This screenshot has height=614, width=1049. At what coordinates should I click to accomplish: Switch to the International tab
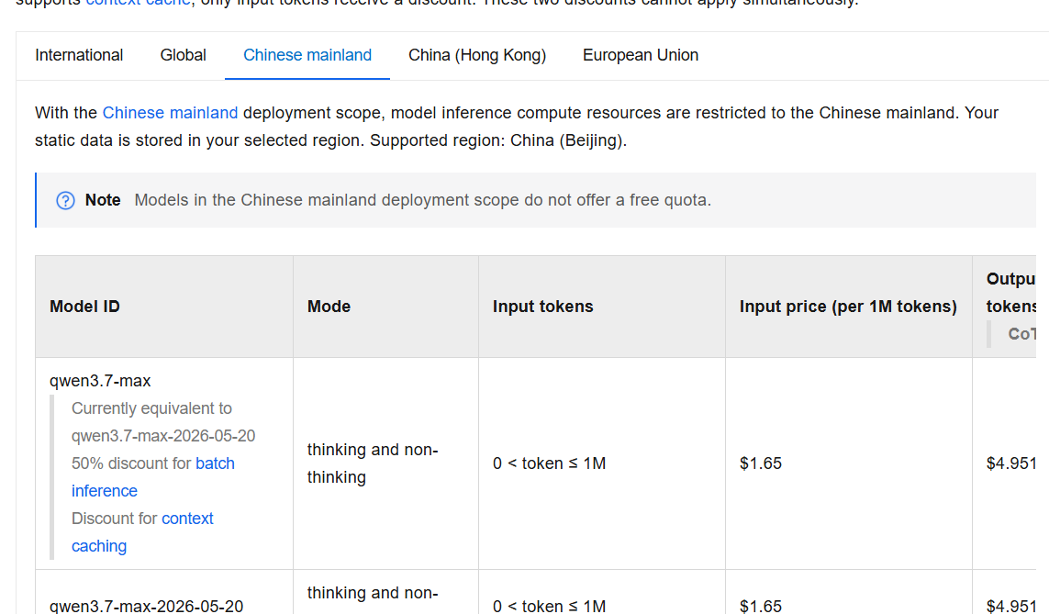[x=79, y=55]
